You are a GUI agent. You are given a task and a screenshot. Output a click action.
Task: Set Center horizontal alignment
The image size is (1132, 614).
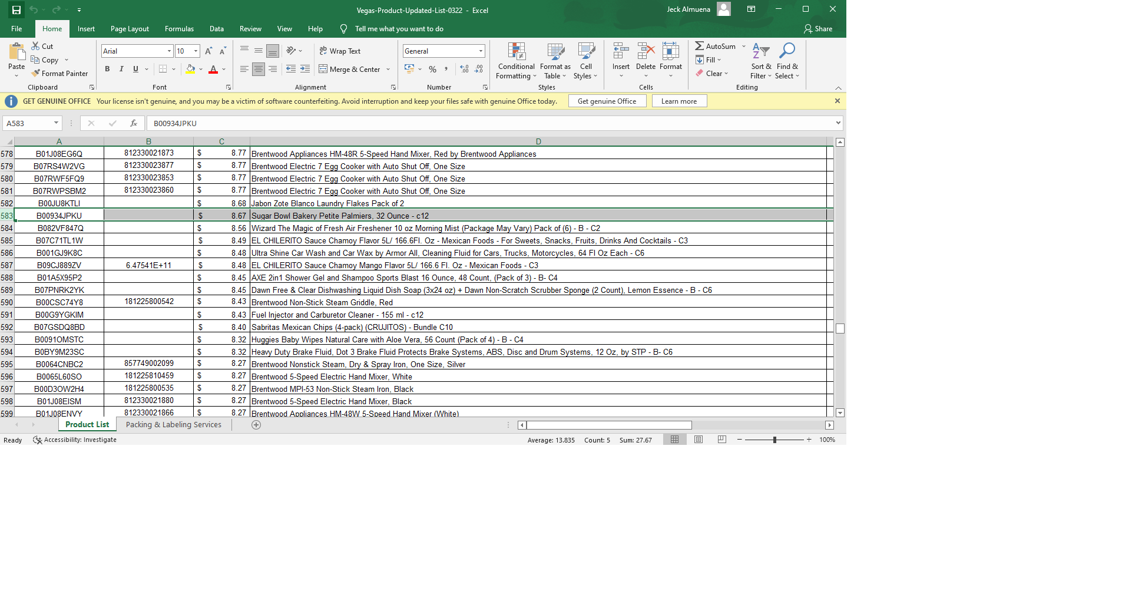pyautogui.click(x=259, y=69)
